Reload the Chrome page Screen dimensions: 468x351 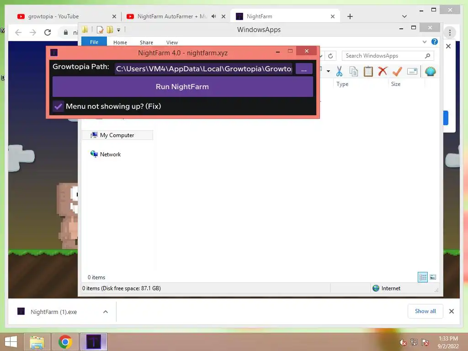pyautogui.click(x=48, y=32)
